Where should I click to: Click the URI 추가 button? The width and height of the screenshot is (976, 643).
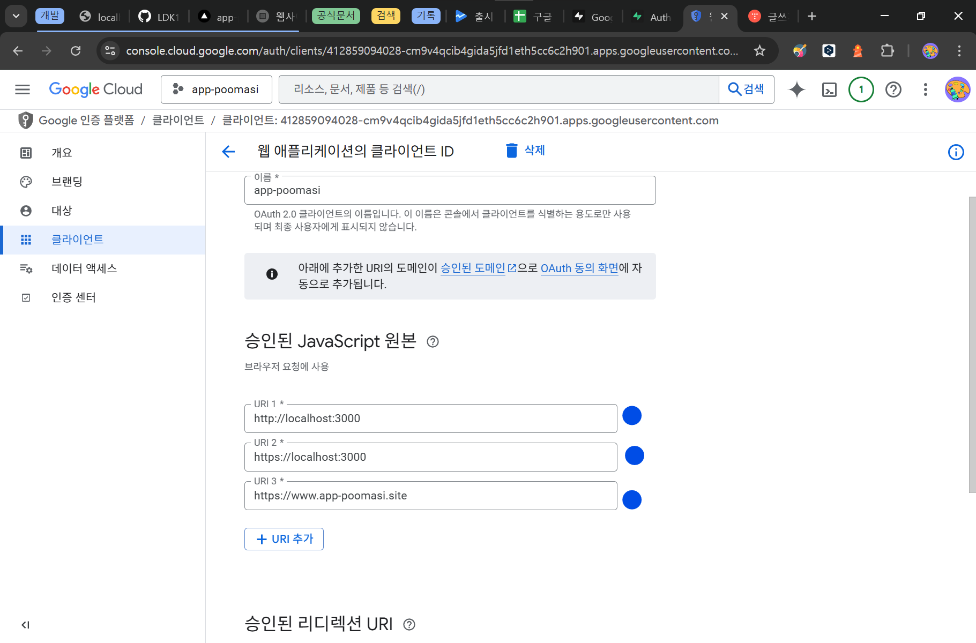coord(284,539)
